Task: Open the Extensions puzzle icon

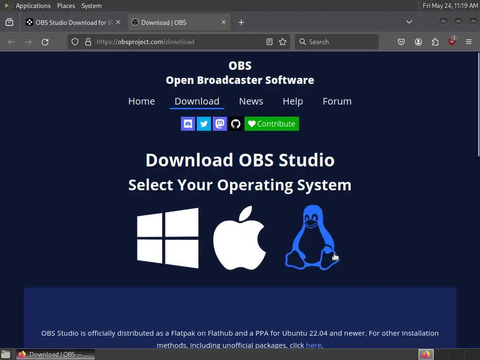Action: pos(435,42)
